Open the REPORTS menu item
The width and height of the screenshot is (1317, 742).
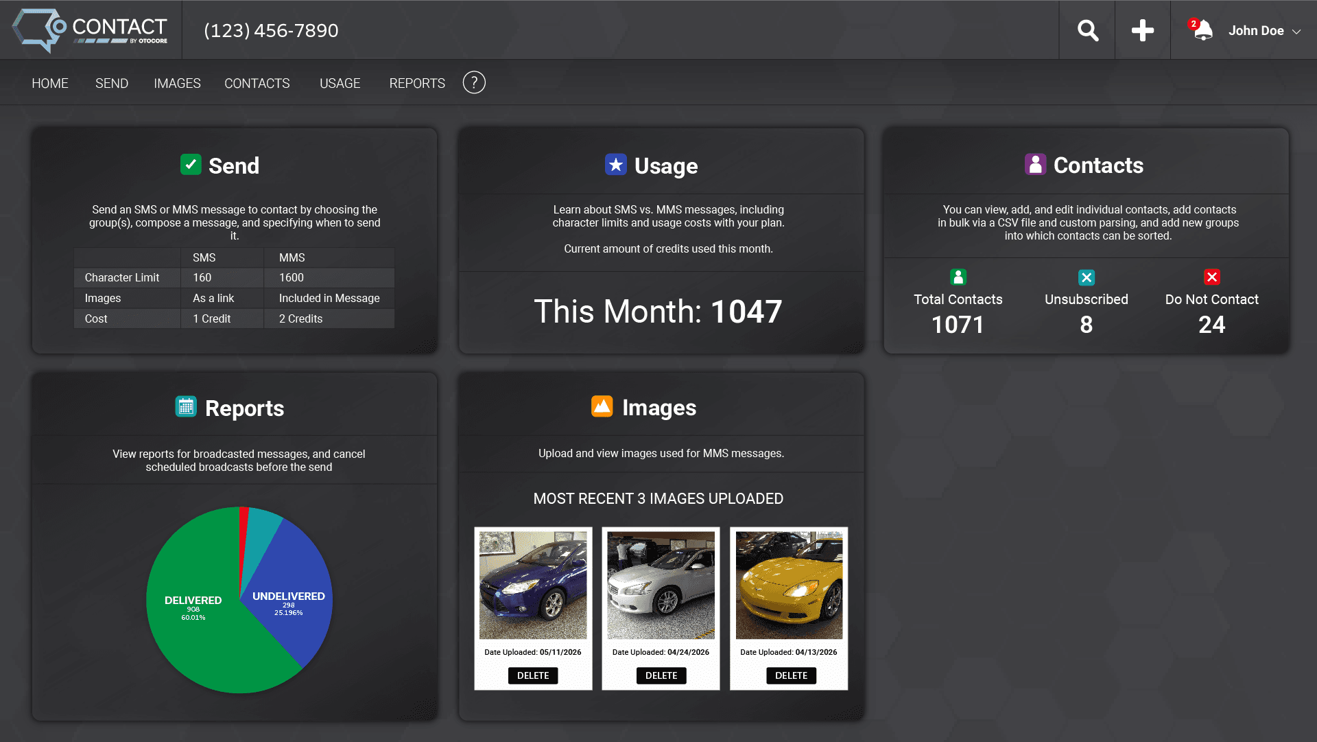417,83
